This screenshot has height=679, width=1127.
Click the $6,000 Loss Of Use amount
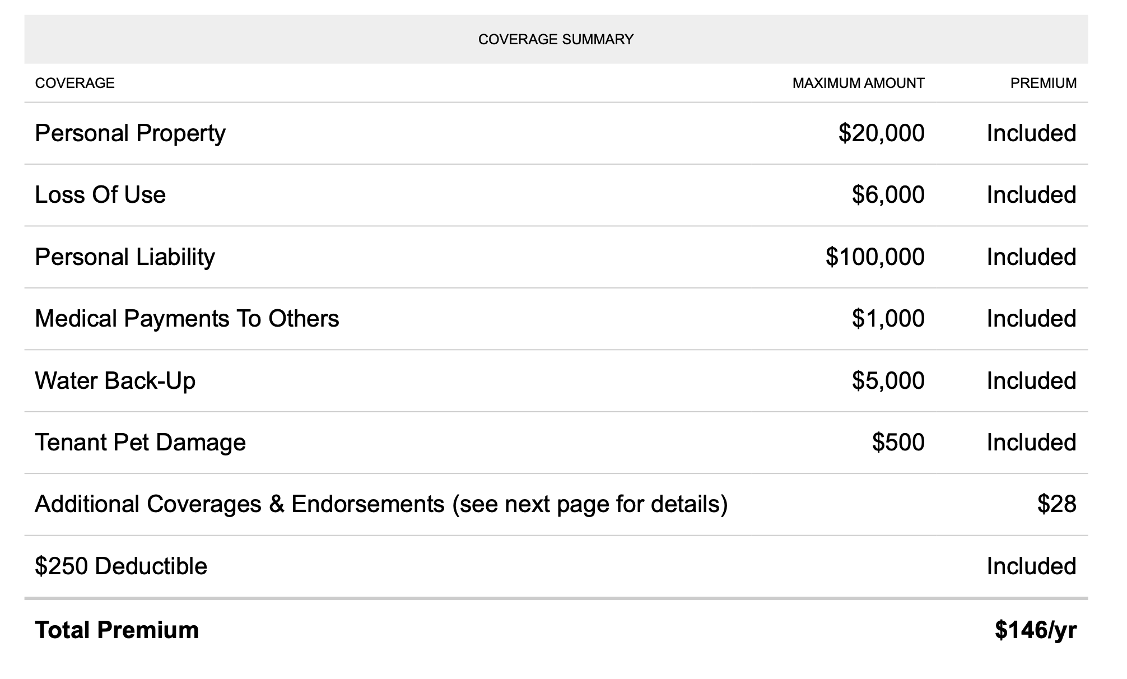888,195
